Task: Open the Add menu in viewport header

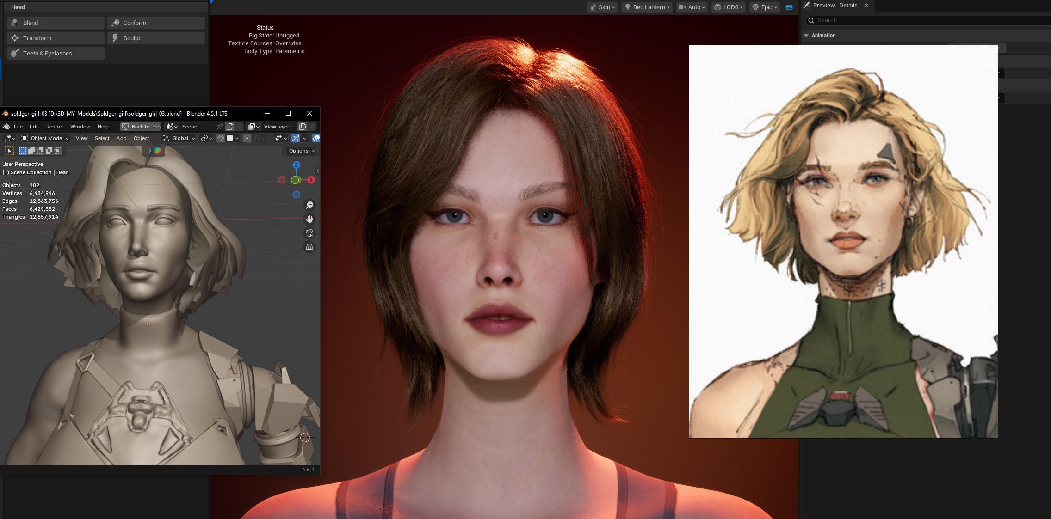Action: tap(121, 138)
